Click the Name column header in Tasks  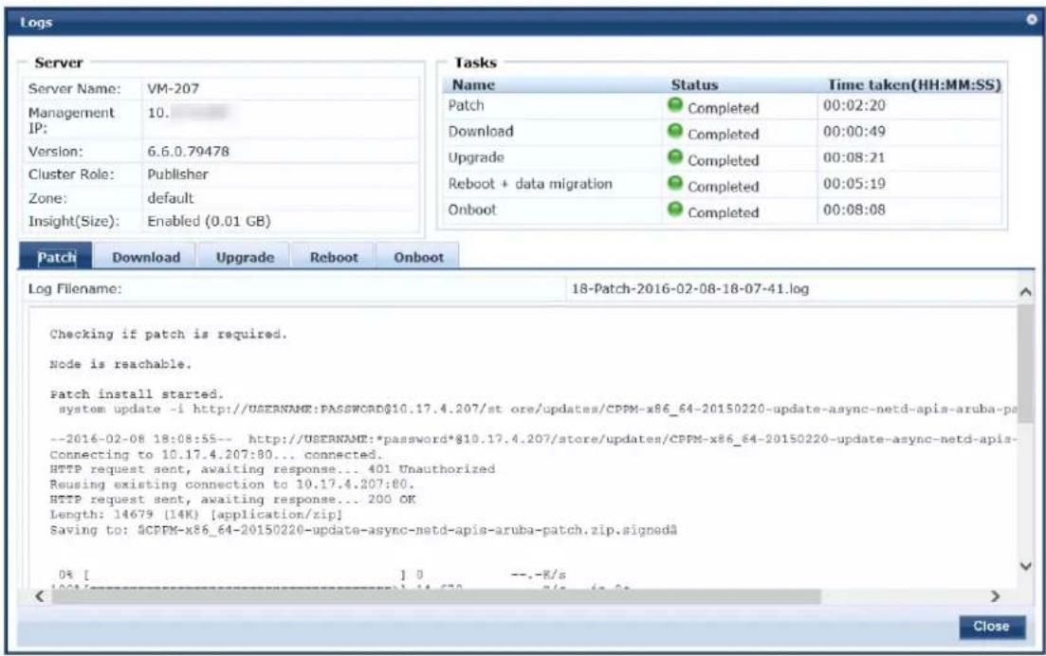click(x=473, y=84)
